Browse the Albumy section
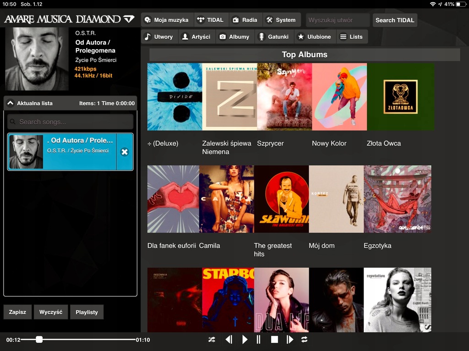469x351 pixels. click(235, 37)
